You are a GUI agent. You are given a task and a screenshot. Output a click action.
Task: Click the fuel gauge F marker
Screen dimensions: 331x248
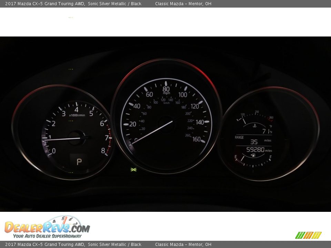270,157
